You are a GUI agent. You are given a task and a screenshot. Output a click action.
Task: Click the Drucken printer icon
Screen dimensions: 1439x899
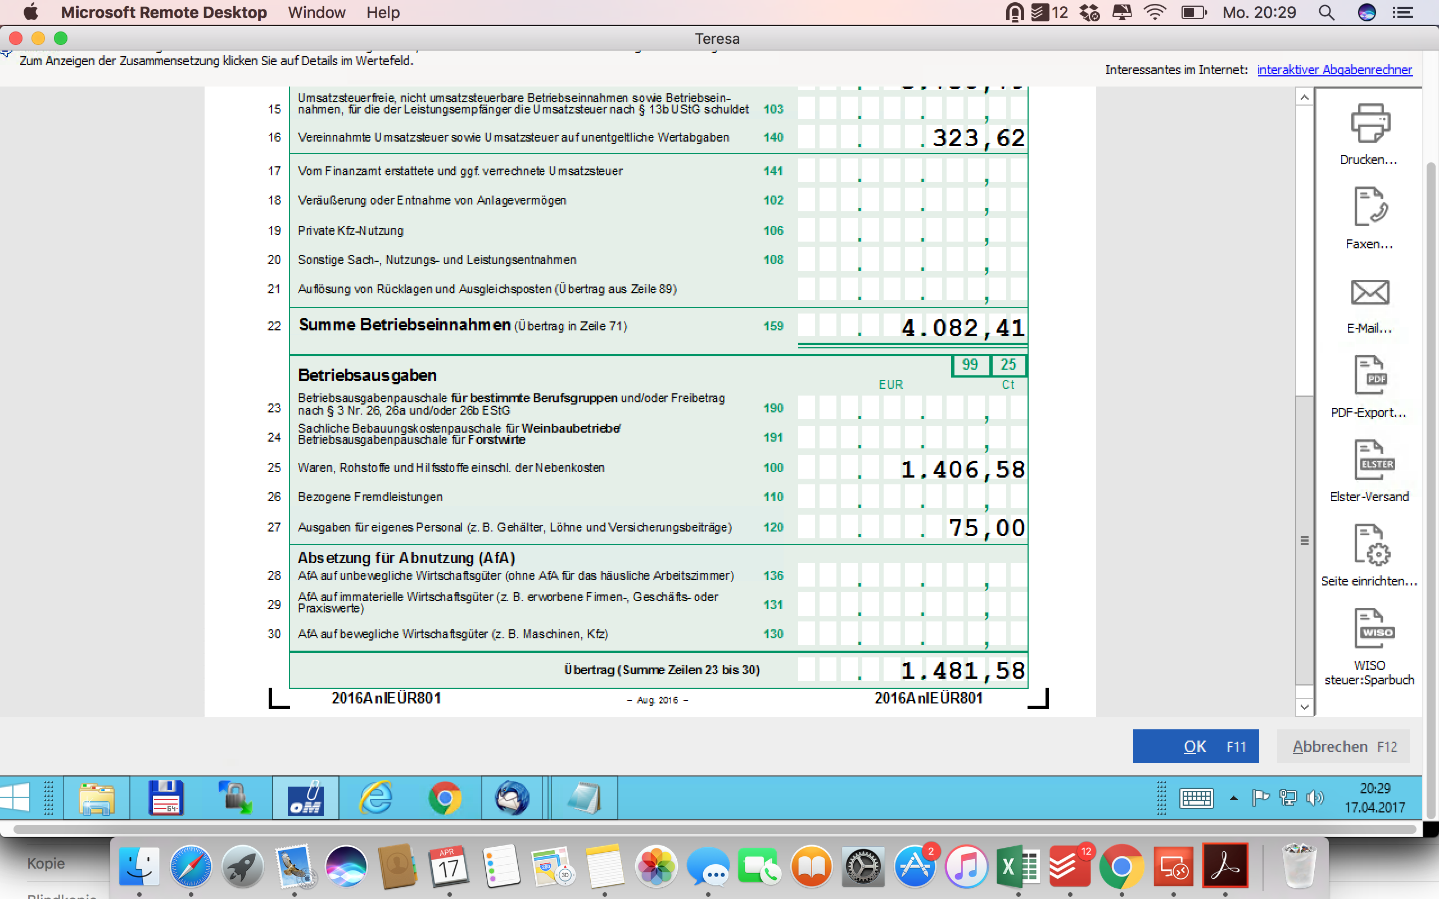[x=1369, y=124]
